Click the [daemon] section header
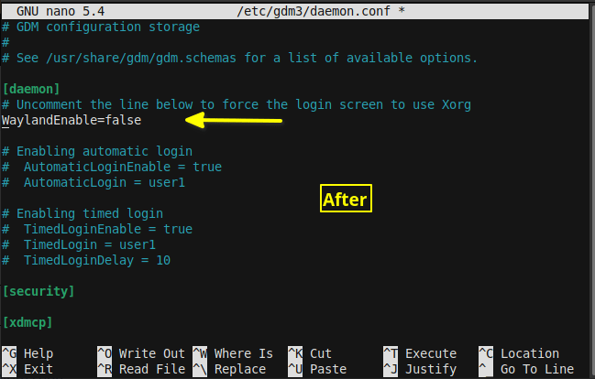The image size is (595, 379). coord(31,89)
